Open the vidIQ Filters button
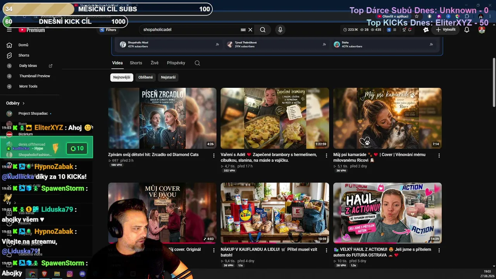The image size is (496, 279). (x=108, y=30)
